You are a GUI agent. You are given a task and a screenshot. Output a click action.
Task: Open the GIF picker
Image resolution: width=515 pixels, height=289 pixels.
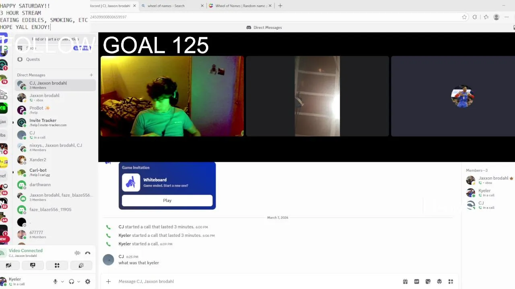click(x=416, y=281)
